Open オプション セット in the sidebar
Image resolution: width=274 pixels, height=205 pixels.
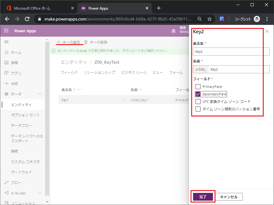(x=26, y=115)
